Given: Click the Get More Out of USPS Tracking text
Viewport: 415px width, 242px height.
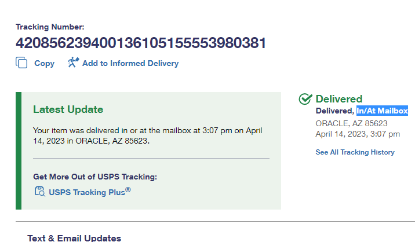Looking at the screenshot, I should (95, 177).
